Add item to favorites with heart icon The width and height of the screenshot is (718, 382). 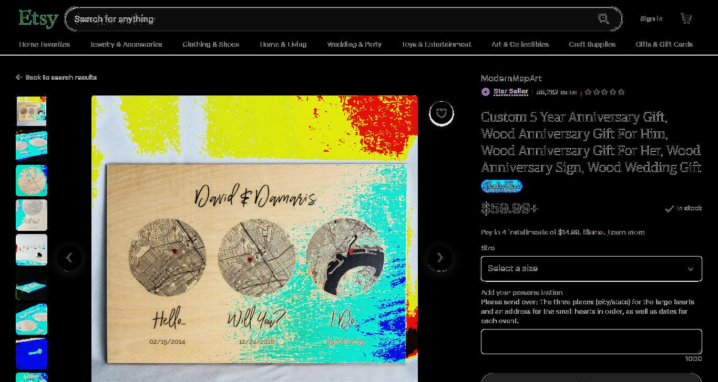pyautogui.click(x=442, y=113)
